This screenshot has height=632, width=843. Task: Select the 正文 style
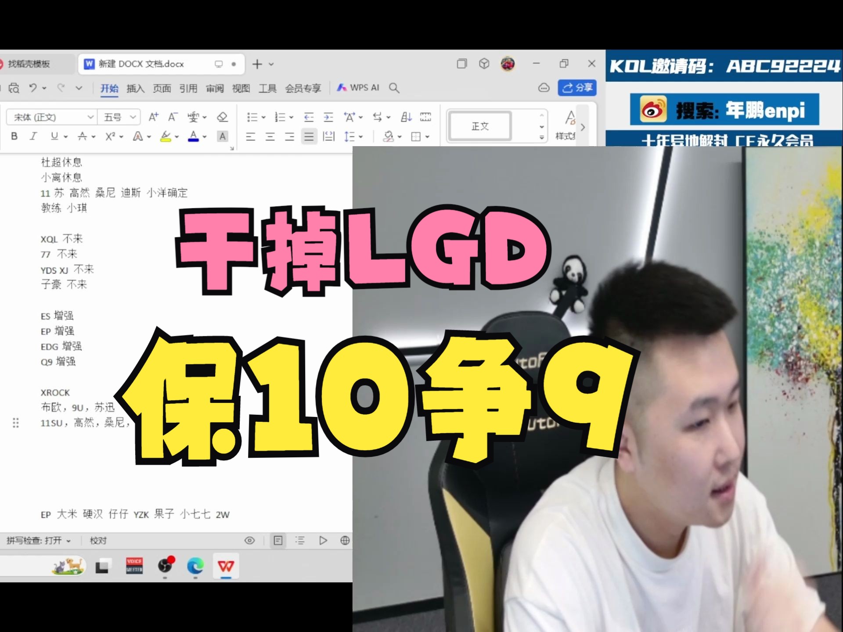[480, 126]
